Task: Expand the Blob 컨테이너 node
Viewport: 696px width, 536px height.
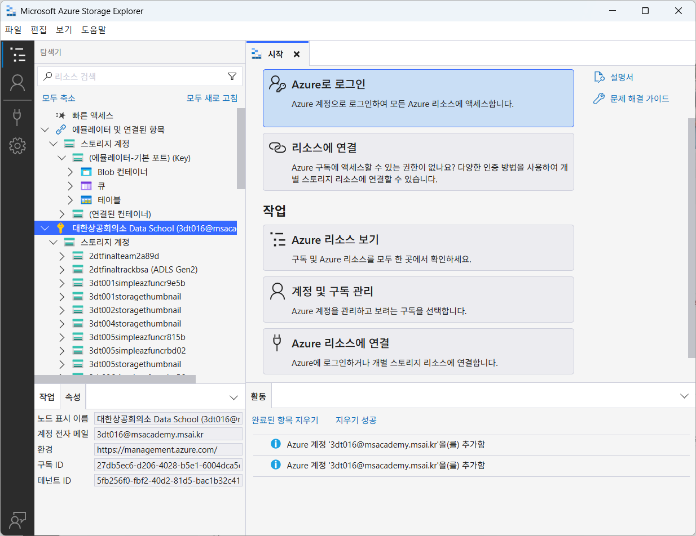Action: point(71,172)
